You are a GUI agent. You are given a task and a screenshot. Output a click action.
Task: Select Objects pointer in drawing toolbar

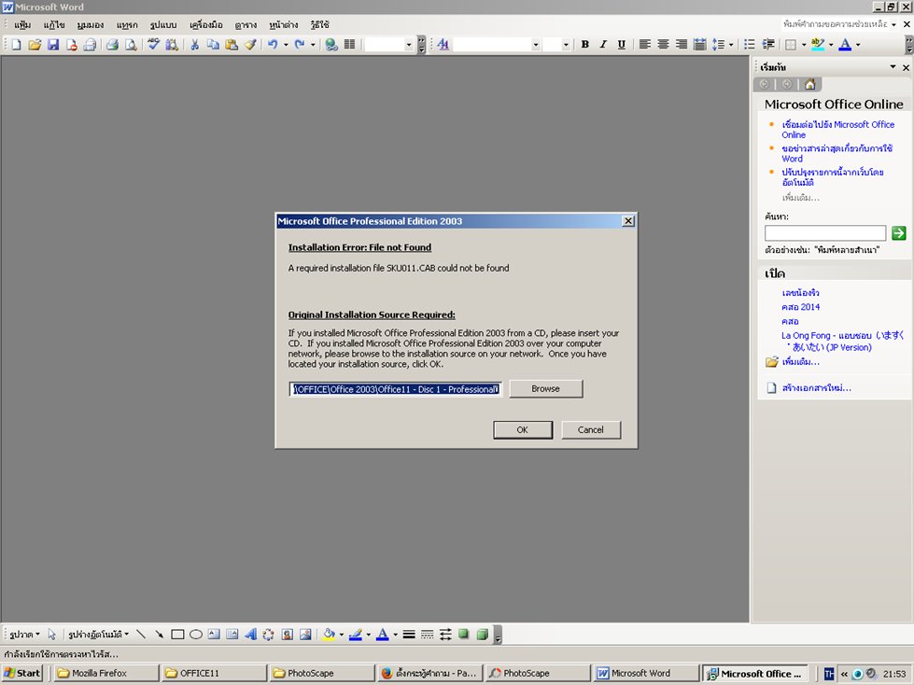52,635
